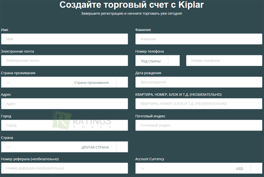Screen dimensions: 264x177
Task: Open the Код страны country code dropdown
Action: [x=158, y=61]
